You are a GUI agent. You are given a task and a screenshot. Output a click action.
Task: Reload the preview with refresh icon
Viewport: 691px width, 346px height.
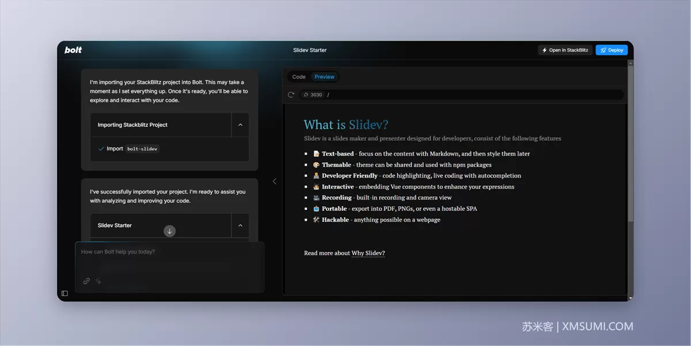(x=291, y=95)
